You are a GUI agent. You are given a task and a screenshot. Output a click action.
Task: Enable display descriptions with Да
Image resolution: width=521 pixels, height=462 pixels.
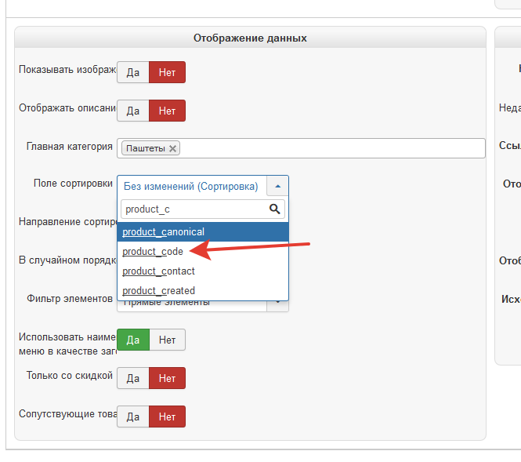point(133,111)
